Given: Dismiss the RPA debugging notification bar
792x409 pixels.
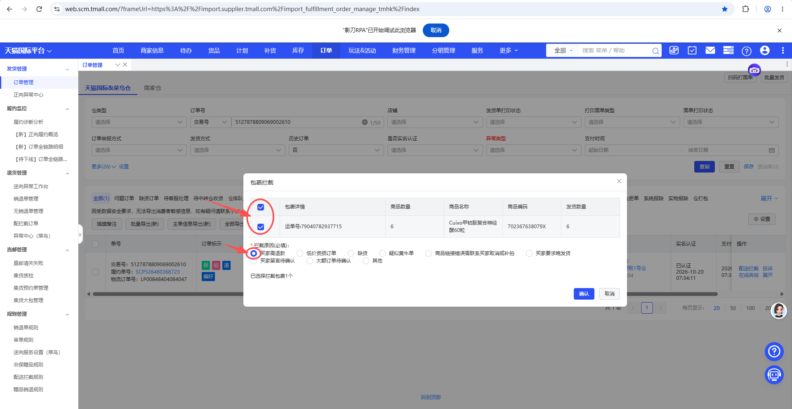Looking at the screenshot, I should pos(780,31).
